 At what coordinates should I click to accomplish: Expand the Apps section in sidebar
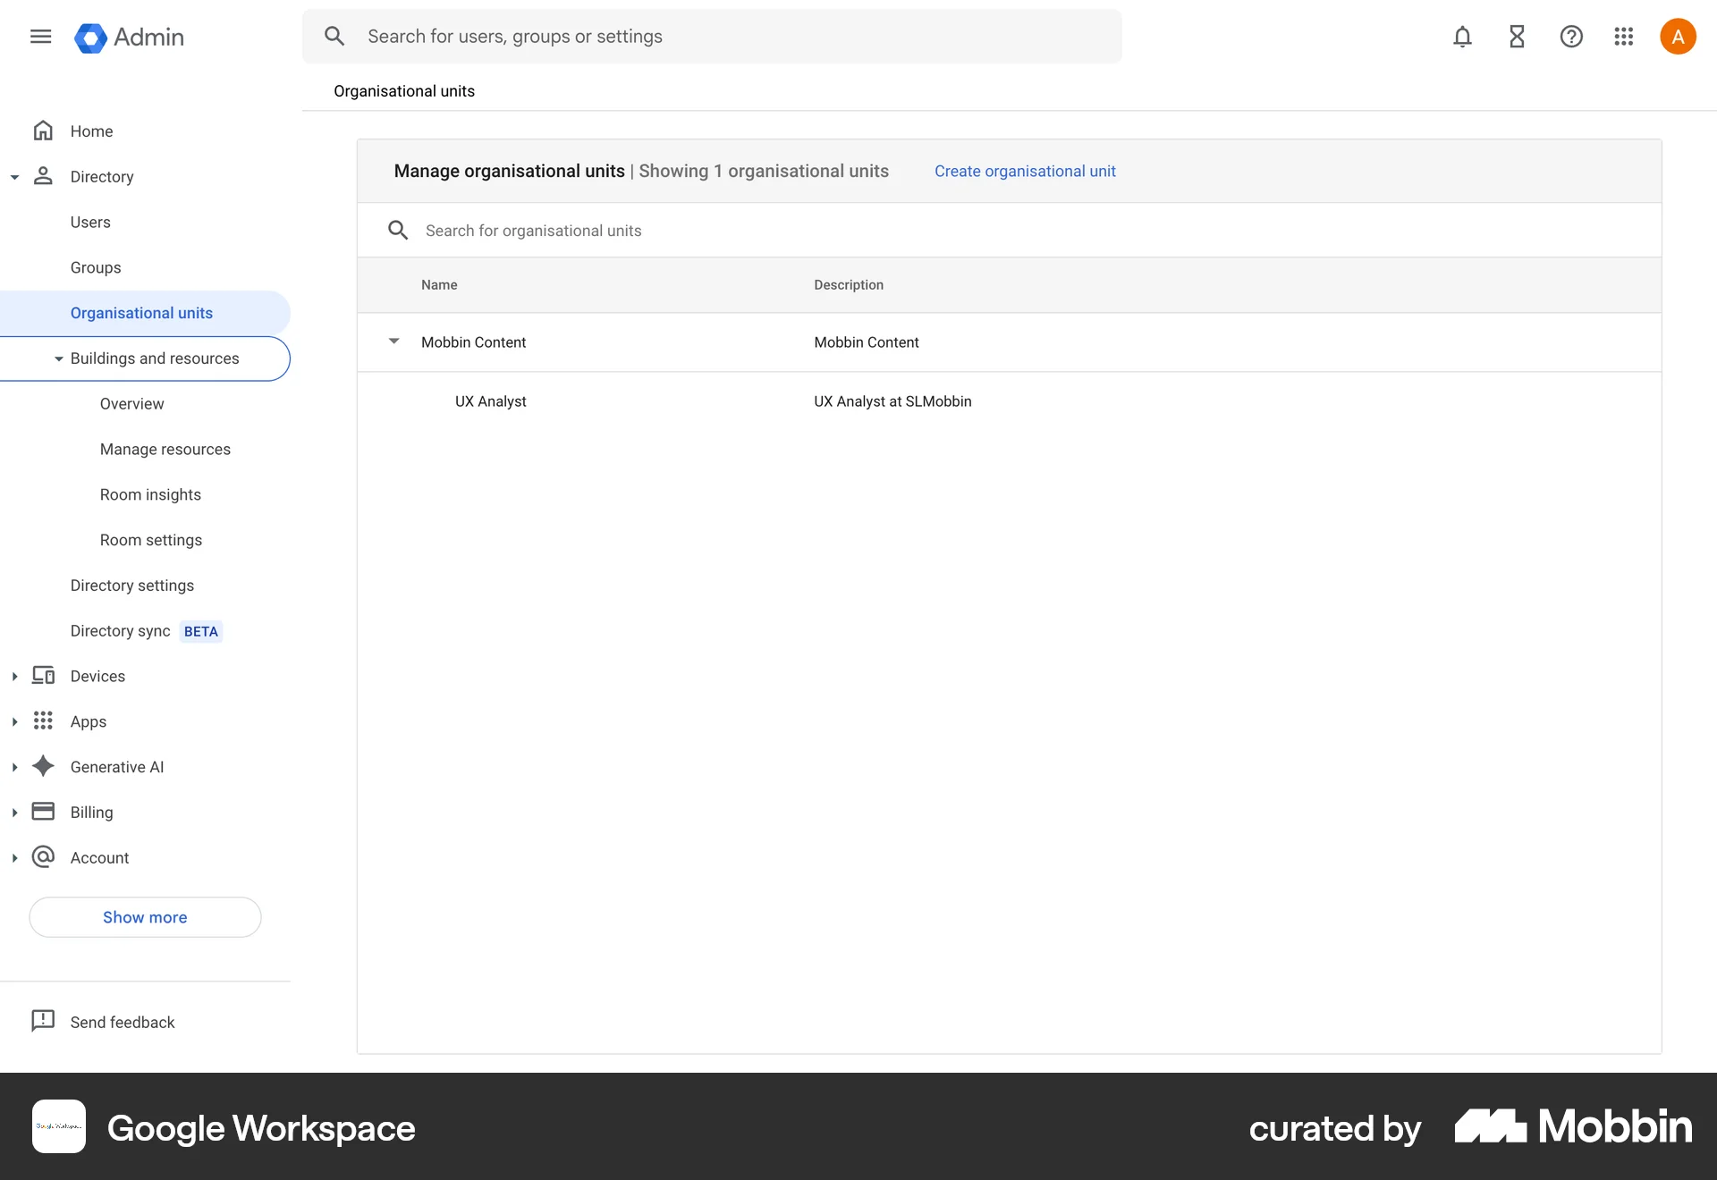(14, 721)
